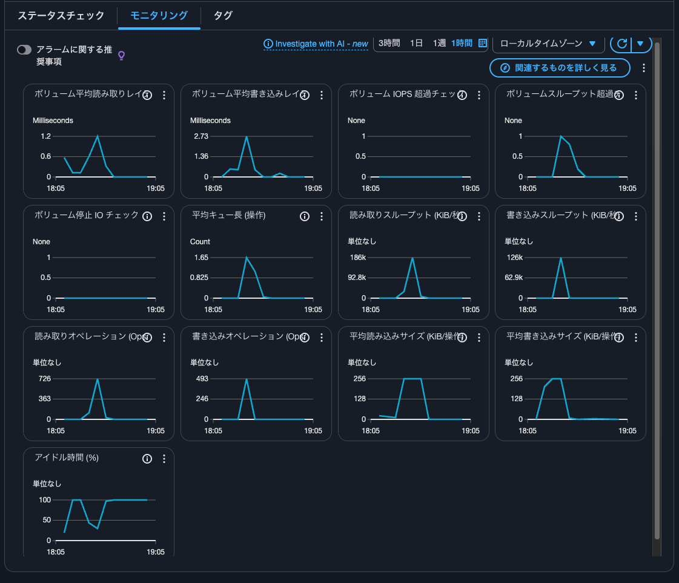Click info icon on ボリューム停止 IO チェック chart
The image size is (679, 583).
147,216
